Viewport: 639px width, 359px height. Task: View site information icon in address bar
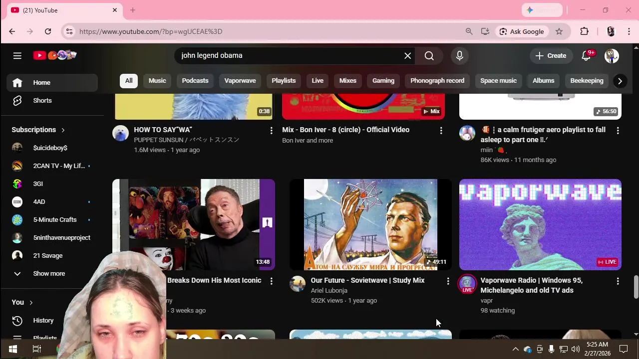coord(69,31)
